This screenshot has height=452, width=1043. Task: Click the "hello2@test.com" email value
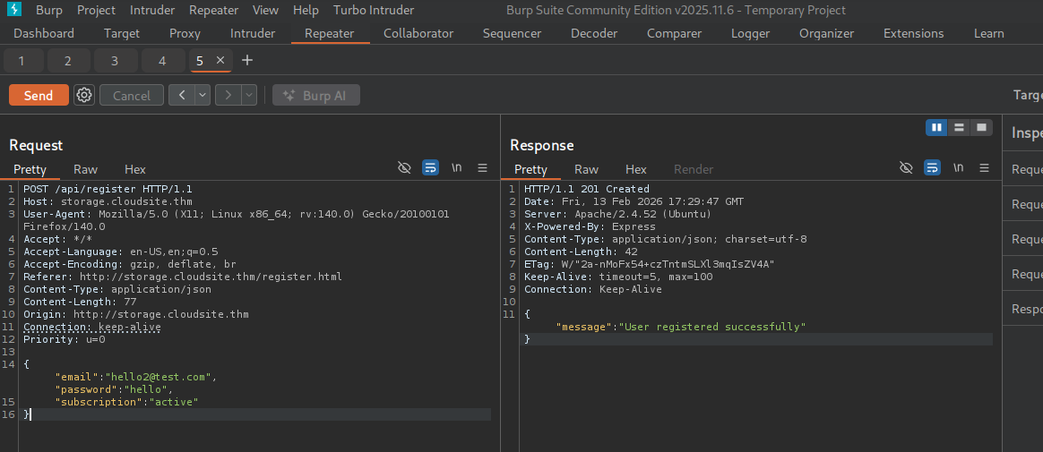pos(159,377)
